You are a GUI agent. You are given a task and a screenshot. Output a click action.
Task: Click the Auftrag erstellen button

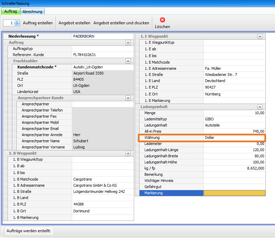click(x=38, y=23)
